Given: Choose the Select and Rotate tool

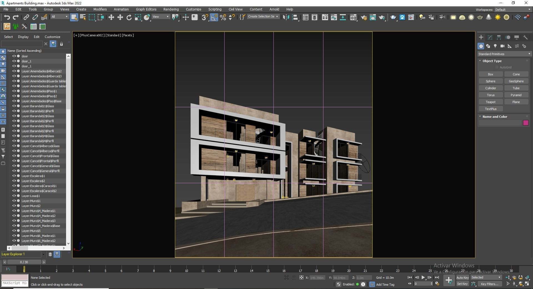Looking at the screenshot, I should (x=129, y=17).
